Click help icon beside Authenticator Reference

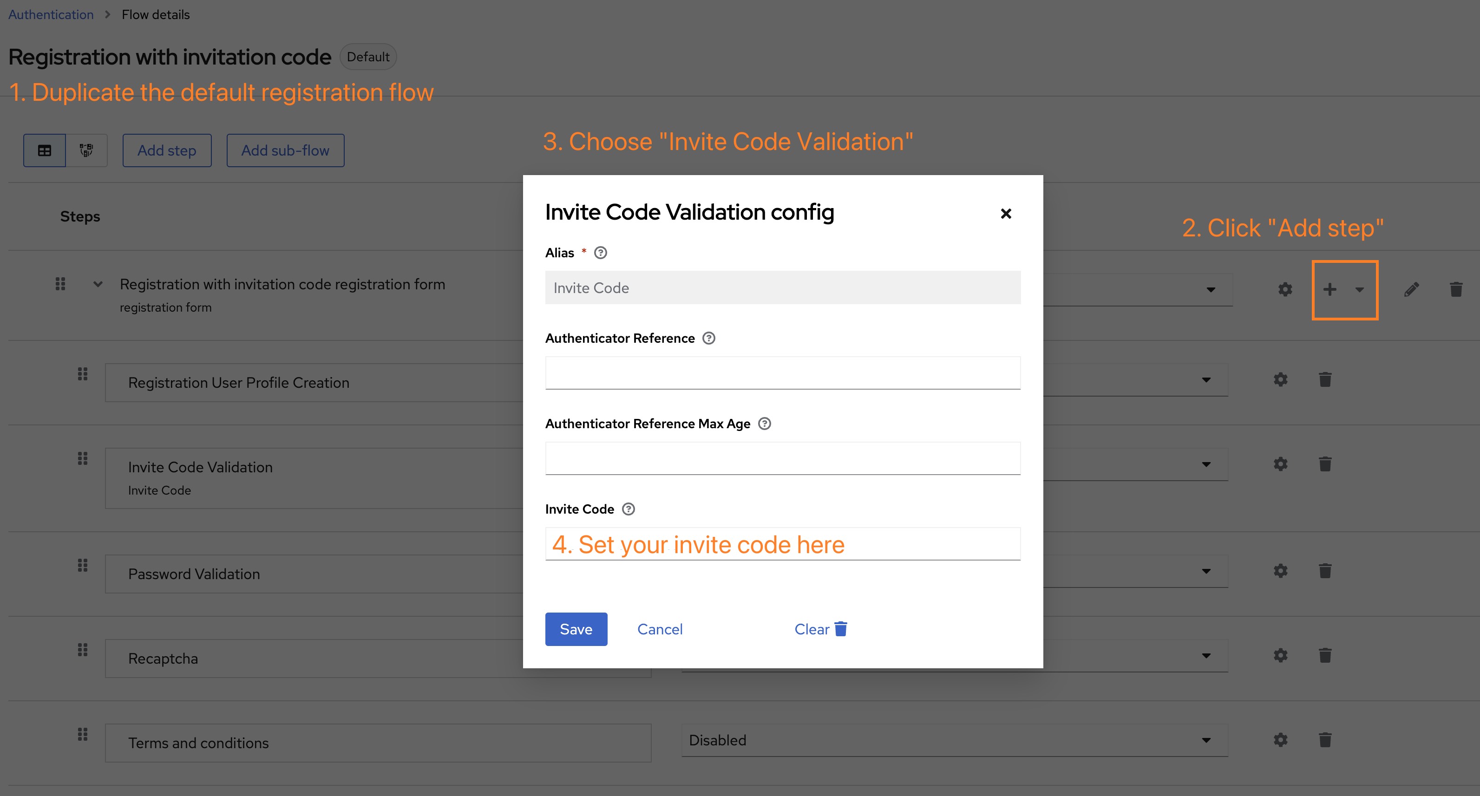[709, 338]
